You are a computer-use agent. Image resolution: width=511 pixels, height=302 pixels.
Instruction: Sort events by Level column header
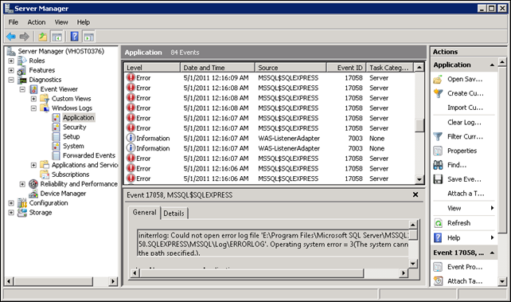coord(152,68)
